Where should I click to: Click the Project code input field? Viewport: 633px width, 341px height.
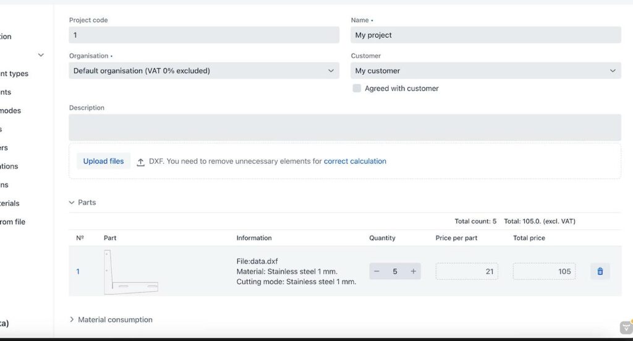click(204, 35)
